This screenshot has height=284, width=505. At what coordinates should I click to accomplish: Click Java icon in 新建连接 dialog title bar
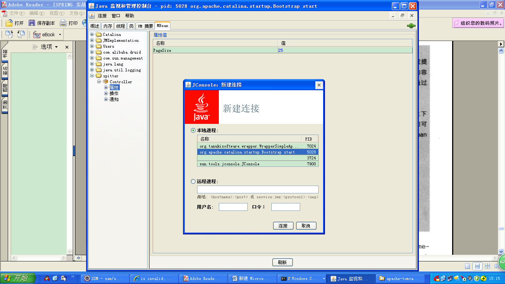pyautogui.click(x=188, y=85)
